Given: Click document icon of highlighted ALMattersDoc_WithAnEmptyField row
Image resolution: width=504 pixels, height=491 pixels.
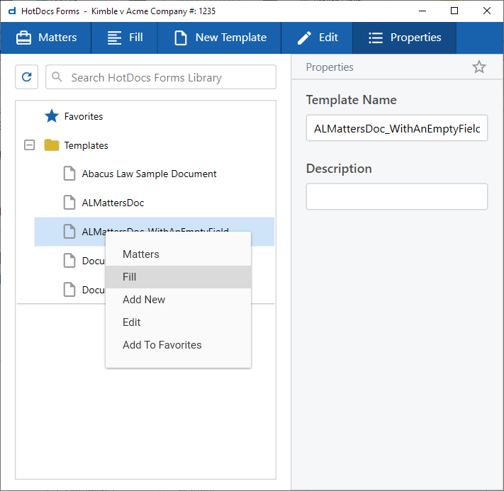Looking at the screenshot, I should 69,232.
